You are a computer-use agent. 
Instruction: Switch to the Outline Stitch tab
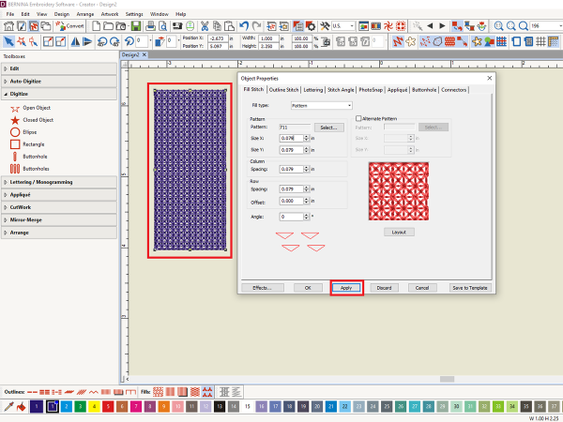click(282, 89)
